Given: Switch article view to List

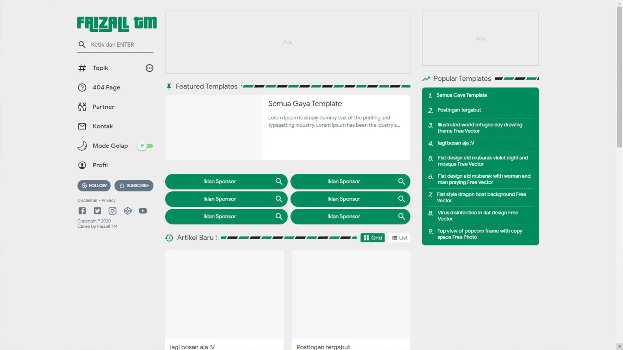Looking at the screenshot, I should click(399, 238).
